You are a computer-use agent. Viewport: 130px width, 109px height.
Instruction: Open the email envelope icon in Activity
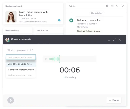[112, 6]
